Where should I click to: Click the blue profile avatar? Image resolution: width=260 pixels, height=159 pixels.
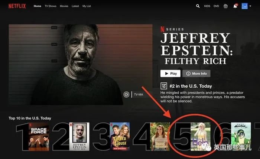click(x=244, y=6)
